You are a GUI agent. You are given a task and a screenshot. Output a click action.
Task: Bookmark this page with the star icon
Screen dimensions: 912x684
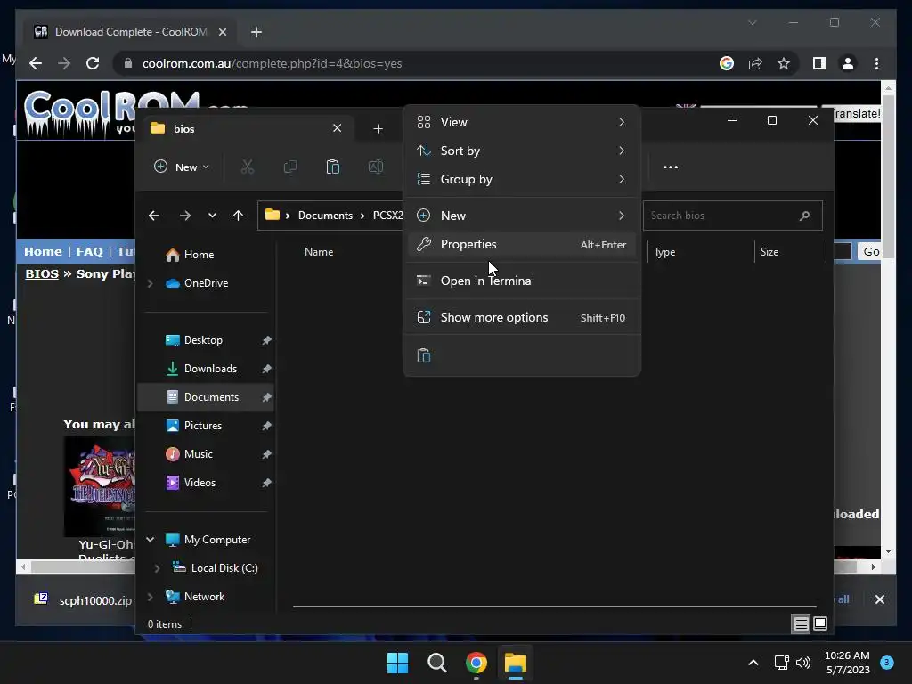click(x=784, y=63)
